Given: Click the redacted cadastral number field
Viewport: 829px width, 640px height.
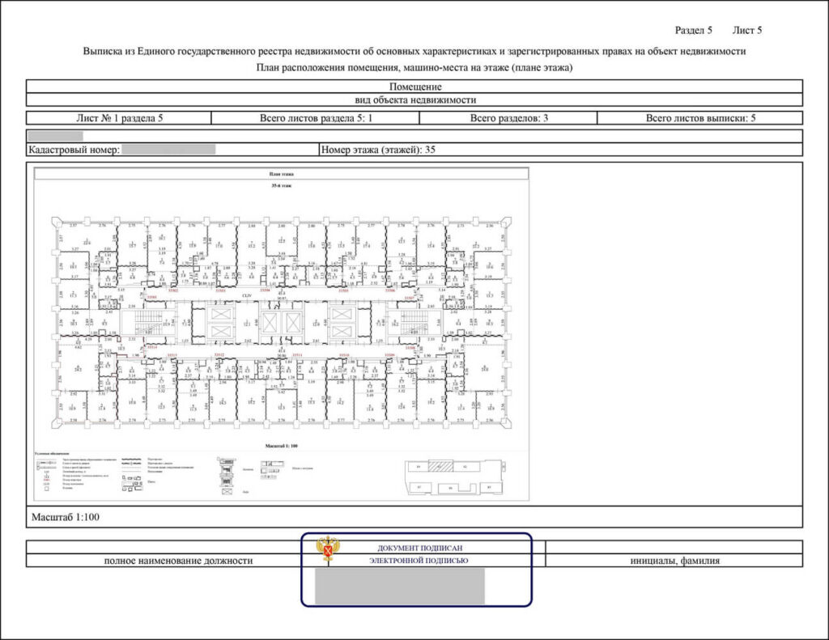Looking at the screenshot, I should pos(168,150).
